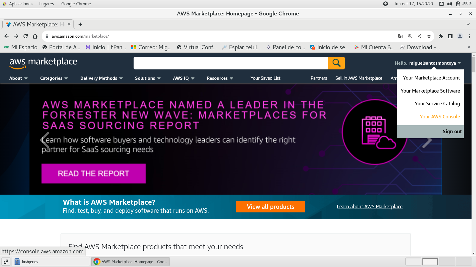Click the Chrome reload page icon
This screenshot has height=267, width=476.
26,36
